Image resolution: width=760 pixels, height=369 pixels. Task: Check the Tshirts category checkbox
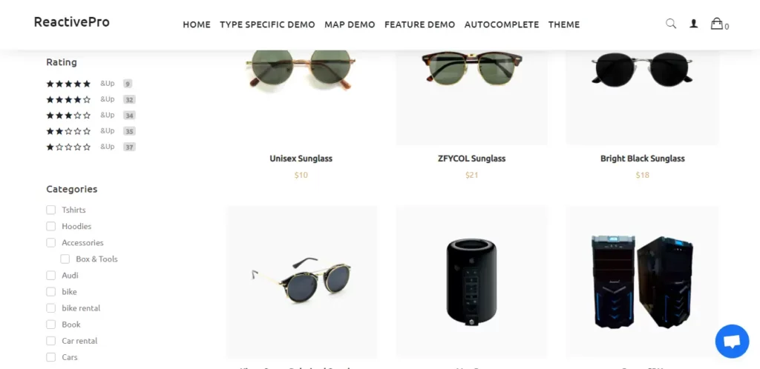point(51,210)
